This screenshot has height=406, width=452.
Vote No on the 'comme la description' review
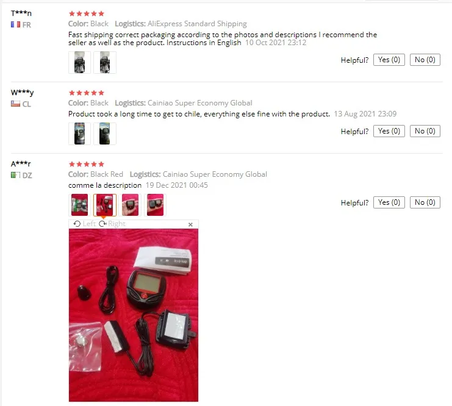point(425,202)
